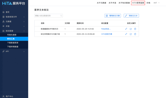Click the 标注配置 column header
Screen dimensions: 166x98
(x=105, y=23)
